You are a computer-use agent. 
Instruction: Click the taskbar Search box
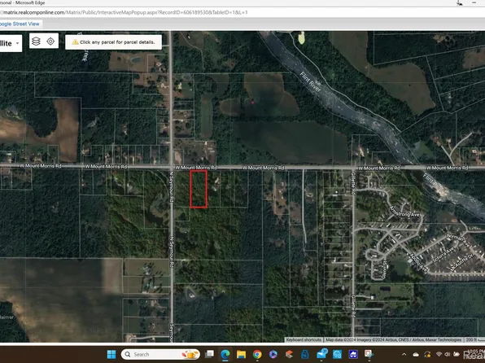click(160, 354)
